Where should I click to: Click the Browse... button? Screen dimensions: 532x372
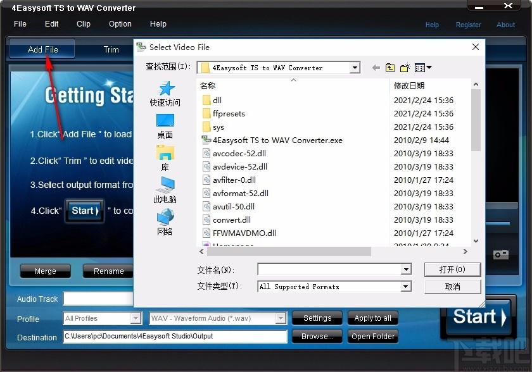click(317, 337)
